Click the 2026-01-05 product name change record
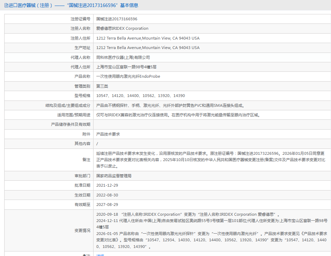Image resolution: width=331 pixels, height=256 pixels. point(212,240)
